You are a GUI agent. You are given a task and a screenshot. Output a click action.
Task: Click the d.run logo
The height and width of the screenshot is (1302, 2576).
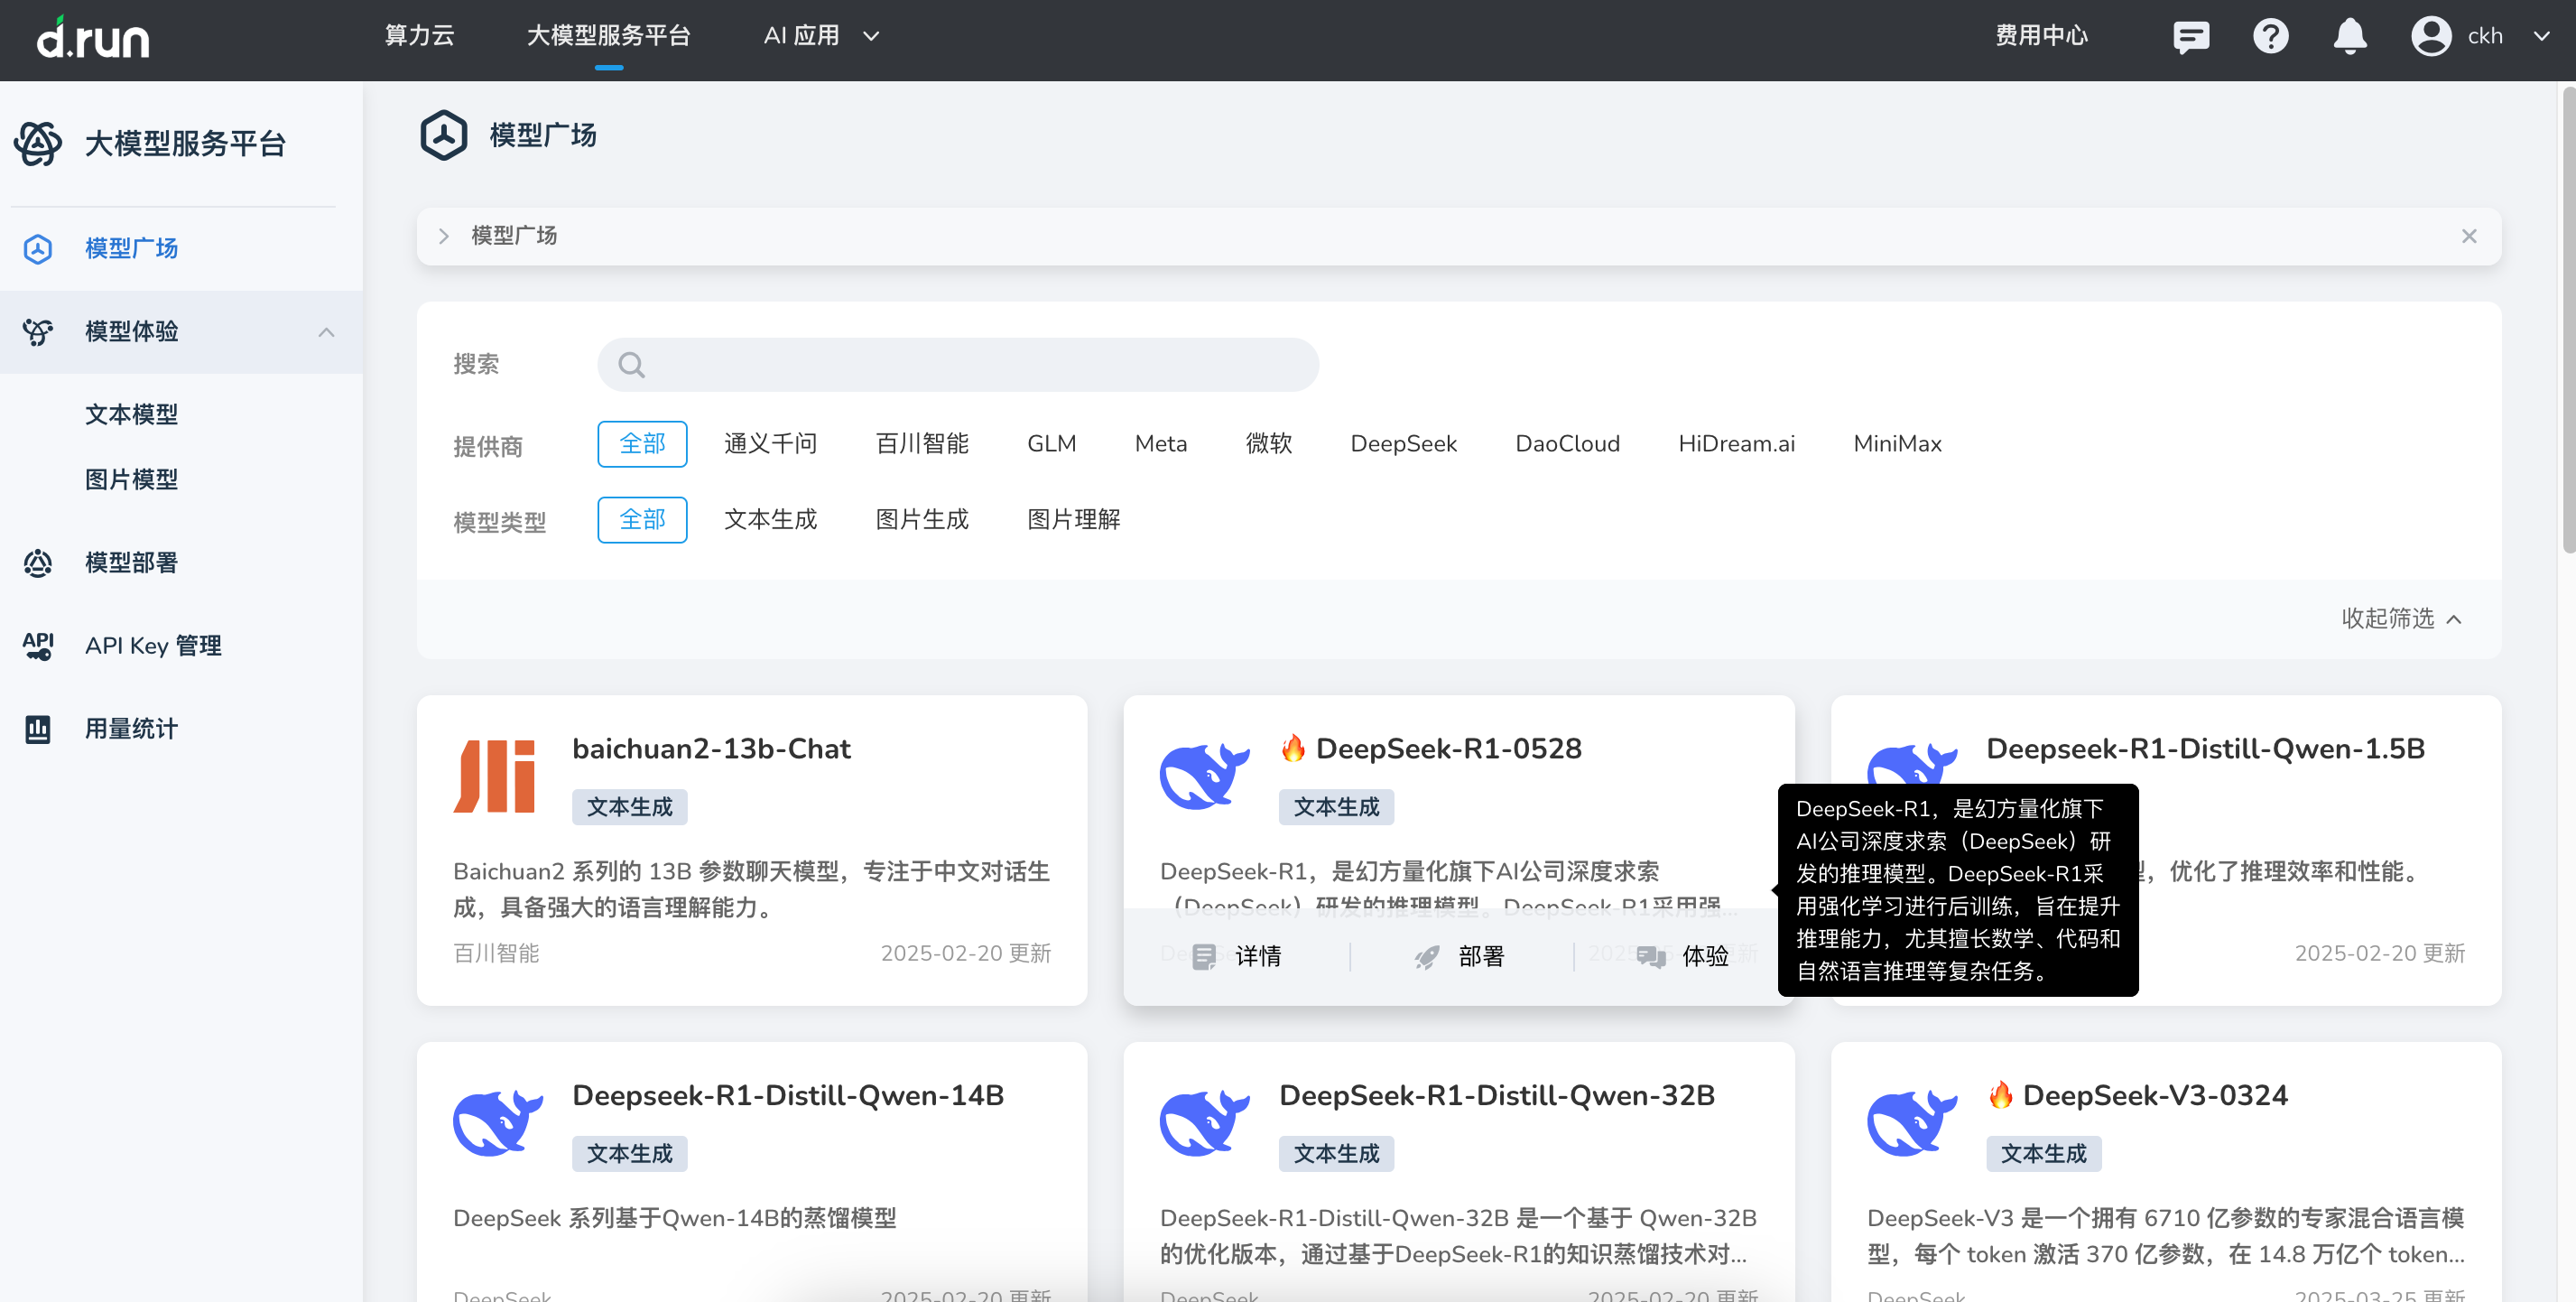click(93, 38)
